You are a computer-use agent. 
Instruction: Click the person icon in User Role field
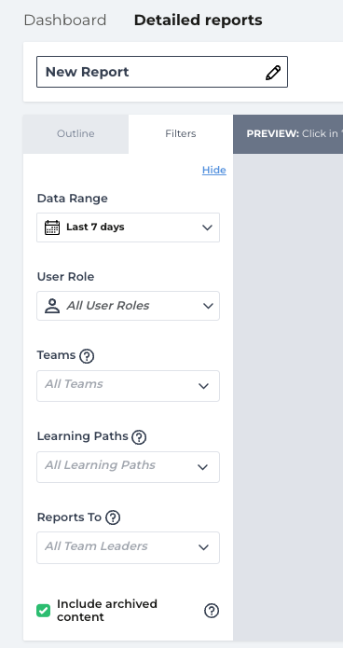click(52, 306)
